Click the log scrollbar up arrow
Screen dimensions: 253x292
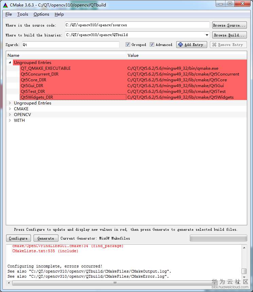pos(244,247)
